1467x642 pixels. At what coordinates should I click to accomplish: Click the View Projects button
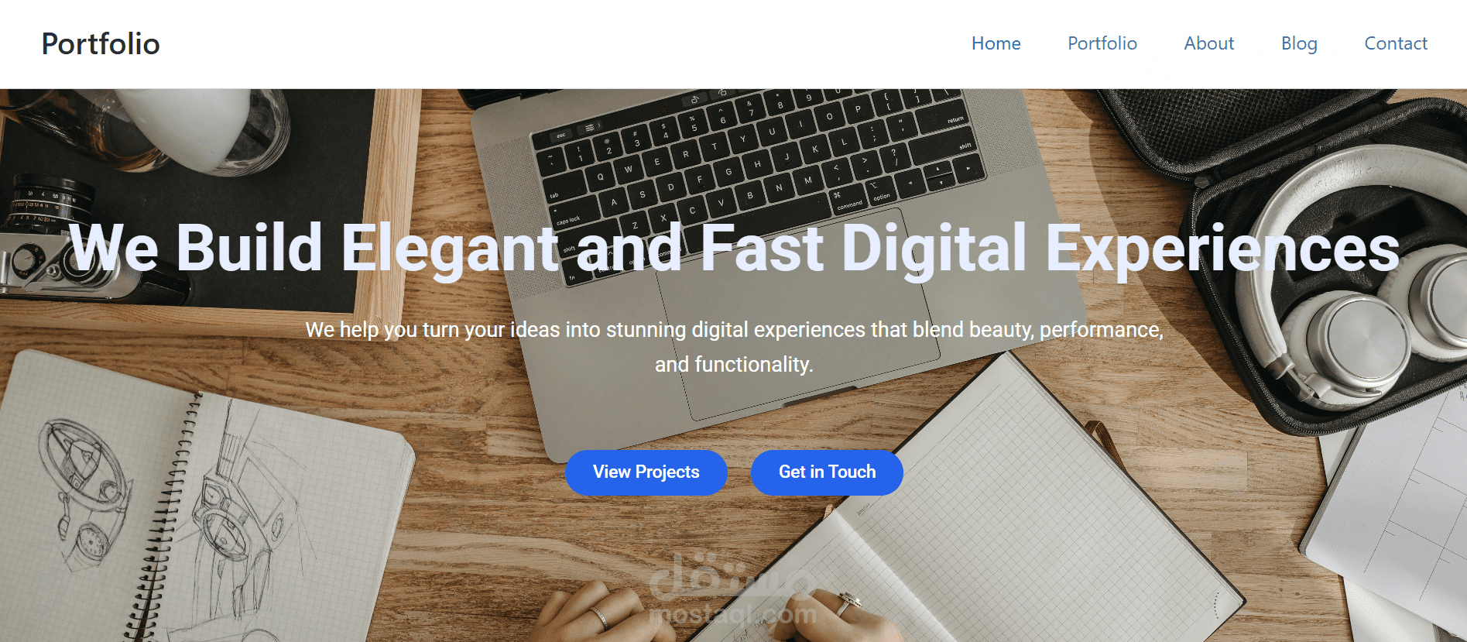tap(646, 472)
